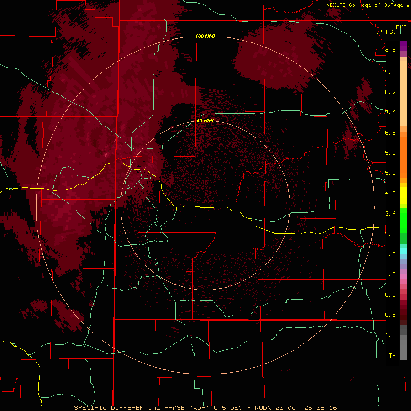The image size is (411, 411).
Task: Click the 6.6 value on the color scale
Action: [x=390, y=132]
